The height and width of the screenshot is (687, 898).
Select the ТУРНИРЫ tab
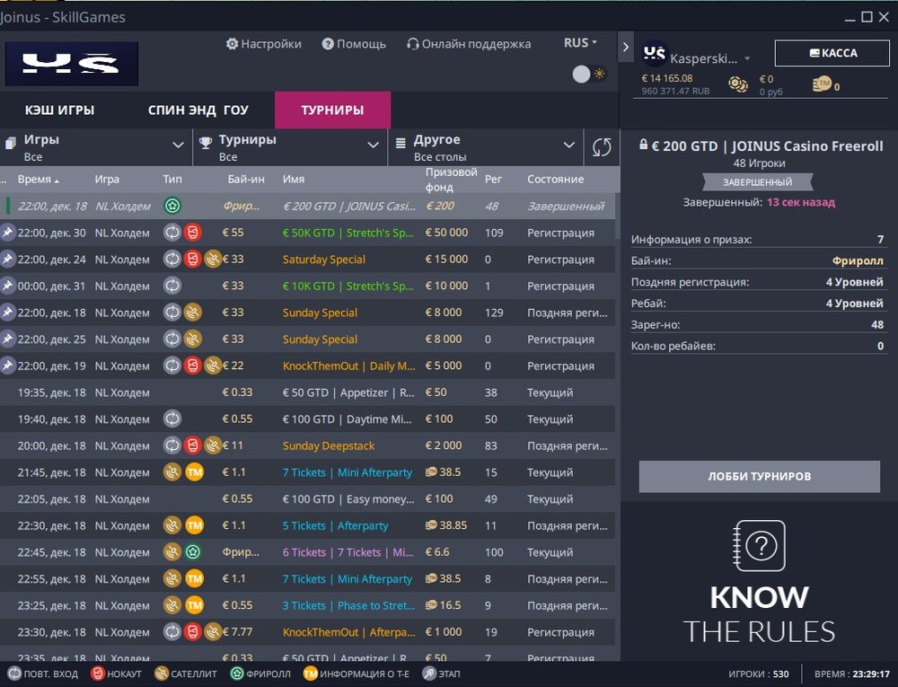(333, 110)
